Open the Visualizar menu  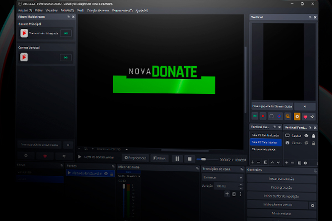click(51, 10)
